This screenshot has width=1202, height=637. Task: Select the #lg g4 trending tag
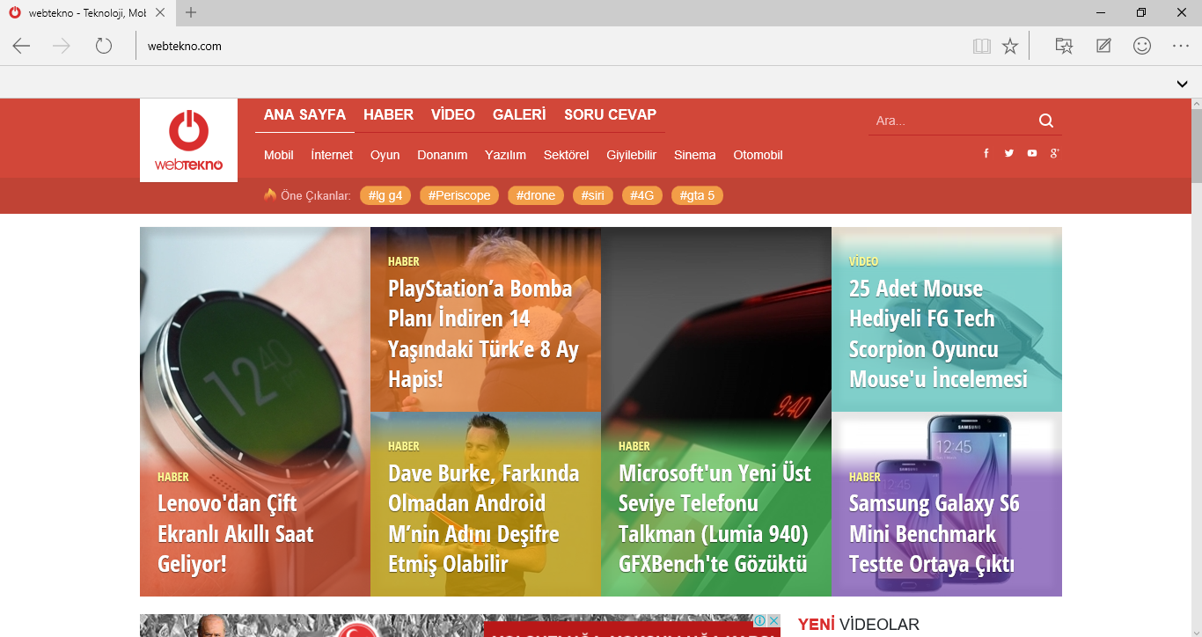385,195
